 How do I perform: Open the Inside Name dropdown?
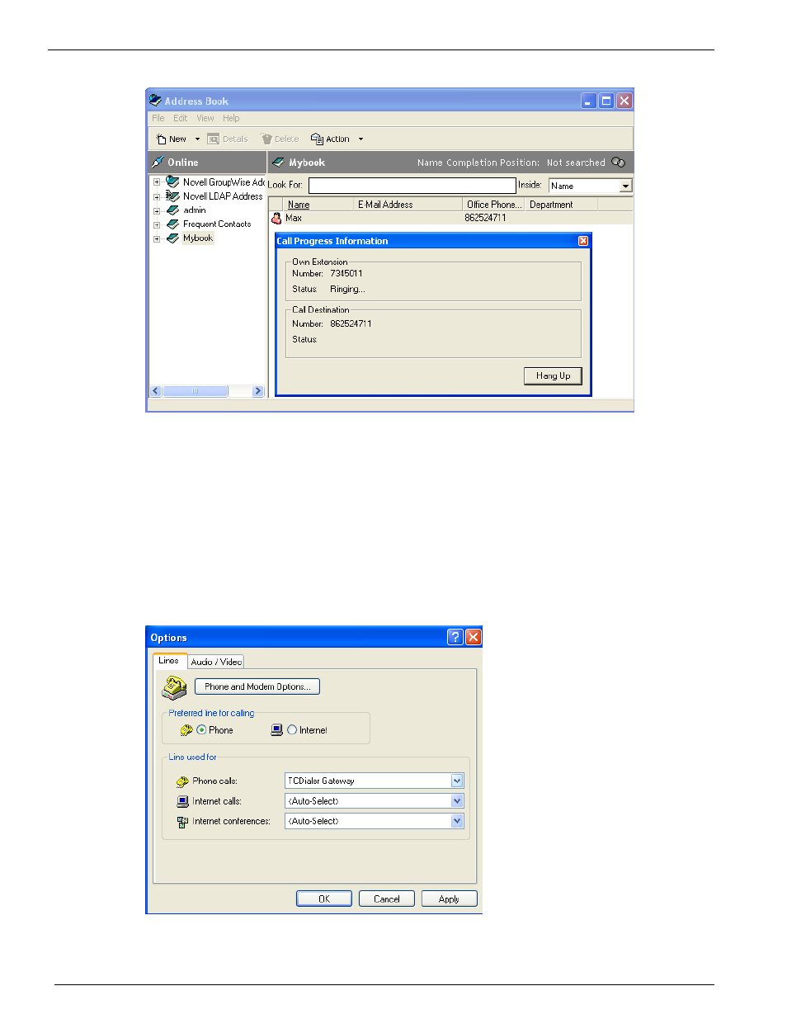click(625, 186)
